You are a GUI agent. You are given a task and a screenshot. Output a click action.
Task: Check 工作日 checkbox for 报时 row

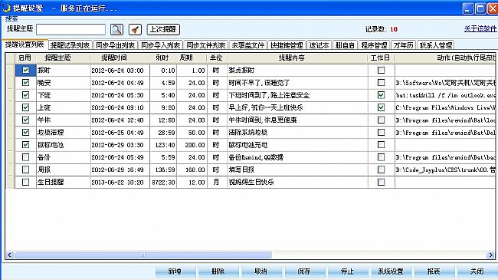(381, 70)
